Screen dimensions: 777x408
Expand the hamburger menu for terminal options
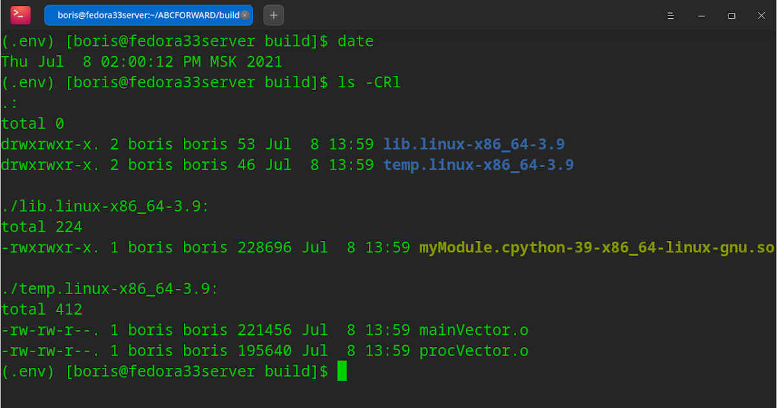(x=671, y=15)
